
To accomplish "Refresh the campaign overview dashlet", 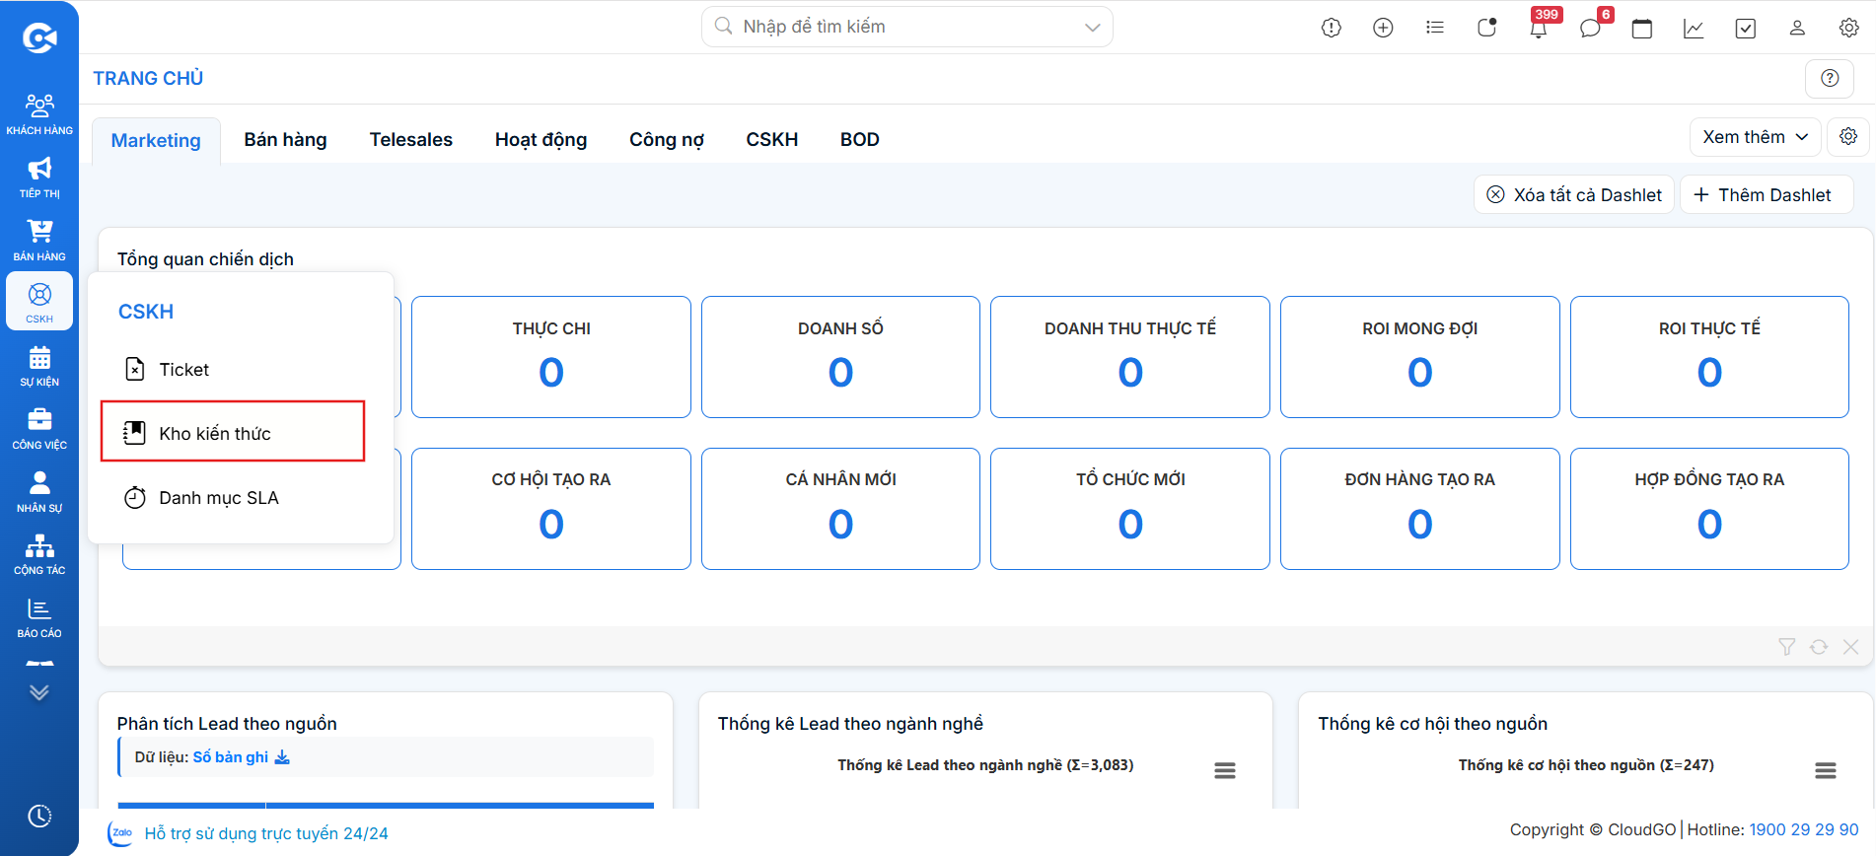I will click(x=1819, y=647).
